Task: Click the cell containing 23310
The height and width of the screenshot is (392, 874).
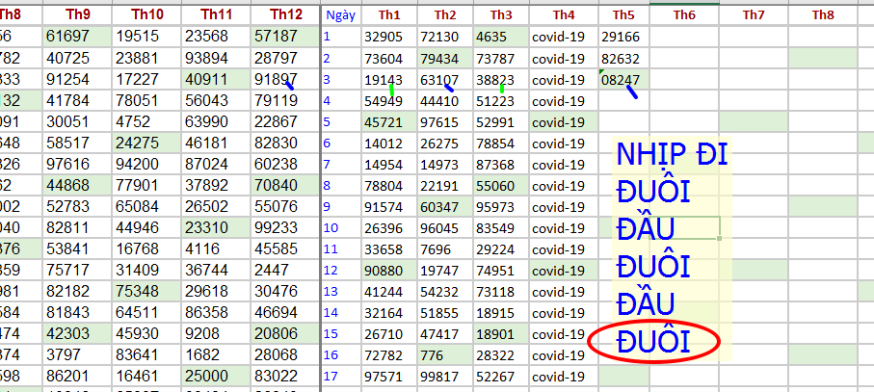Action: pyautogui.click(x=216, y=227)
